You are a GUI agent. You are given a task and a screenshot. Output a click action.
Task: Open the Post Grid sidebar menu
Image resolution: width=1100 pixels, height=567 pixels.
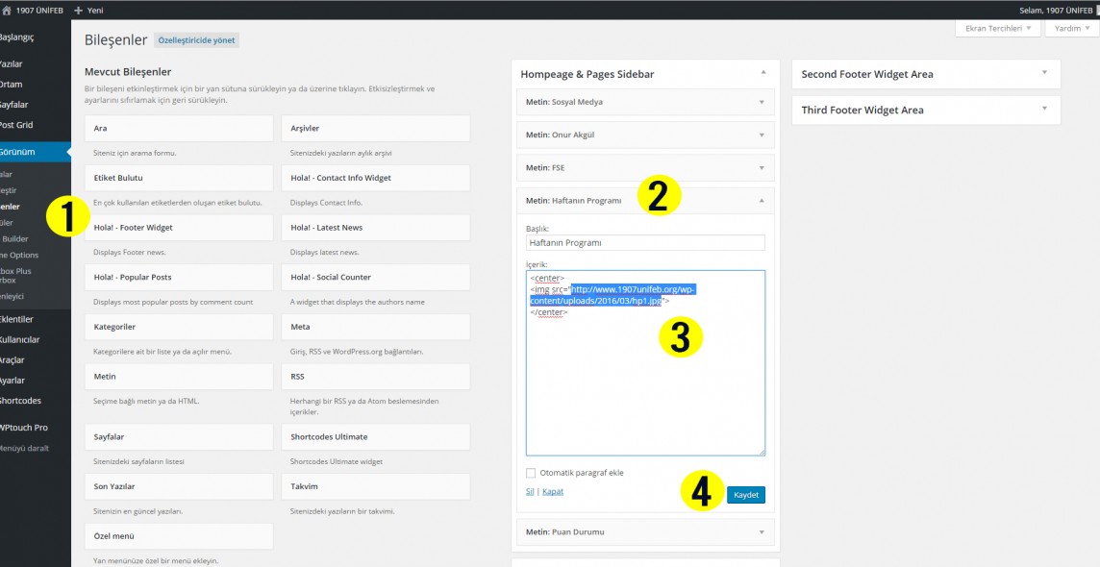(x=17, y=125)
